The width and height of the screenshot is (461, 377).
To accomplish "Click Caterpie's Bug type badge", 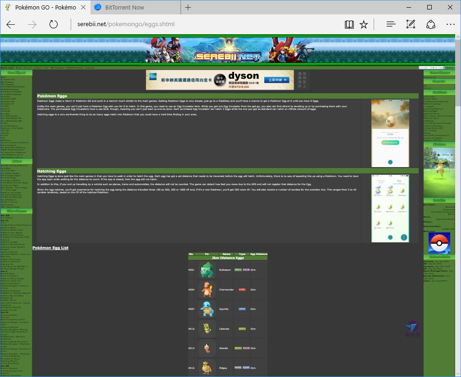I will coord(242,329).
